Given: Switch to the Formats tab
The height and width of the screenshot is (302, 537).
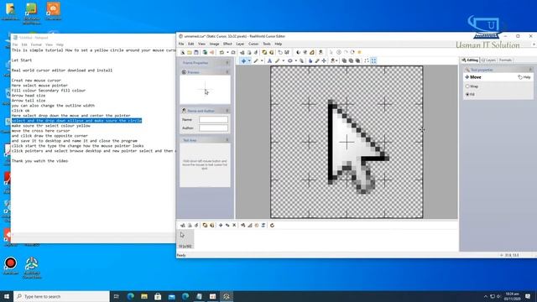Looking at the screenshot, I should click(505, 60).
